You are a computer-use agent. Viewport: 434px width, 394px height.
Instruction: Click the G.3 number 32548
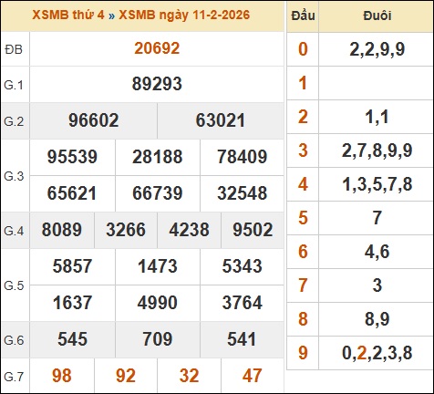243,193
